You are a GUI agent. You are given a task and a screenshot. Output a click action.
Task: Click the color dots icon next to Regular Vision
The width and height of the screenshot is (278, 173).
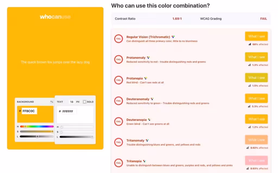pos(173,37)
